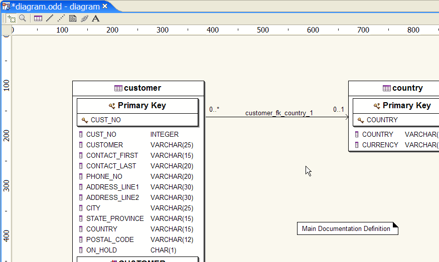Activate the zoom magnifier tool
The image size is (439, 262).
point(23,19)
